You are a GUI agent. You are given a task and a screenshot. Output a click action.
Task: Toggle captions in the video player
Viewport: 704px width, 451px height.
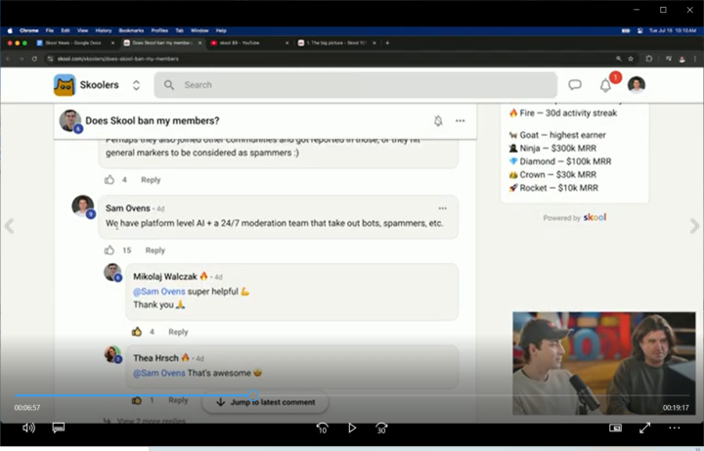[x=59, y=428]
